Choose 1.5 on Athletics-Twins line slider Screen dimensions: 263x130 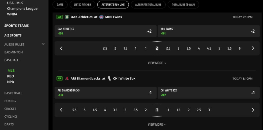tap(125, 49)
